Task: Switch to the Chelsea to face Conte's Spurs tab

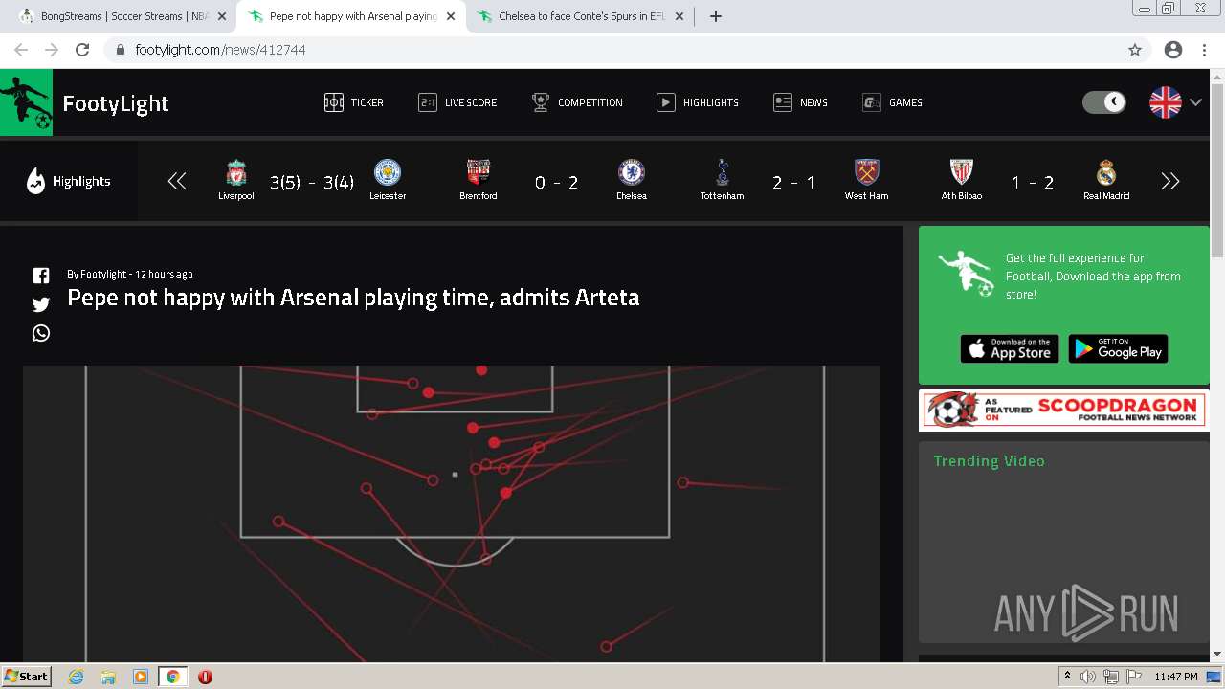Action: coord(581,16)
